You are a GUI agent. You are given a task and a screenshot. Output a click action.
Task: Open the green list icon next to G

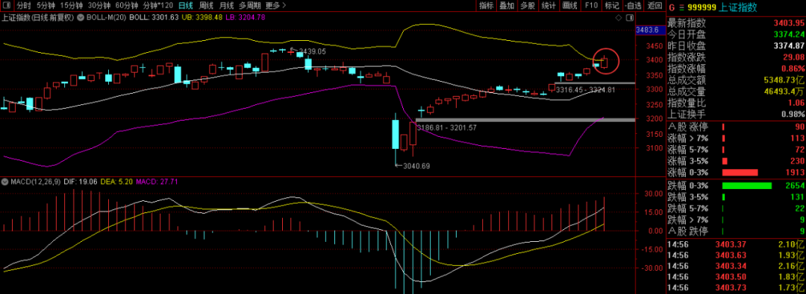click(x=681, y=7)
